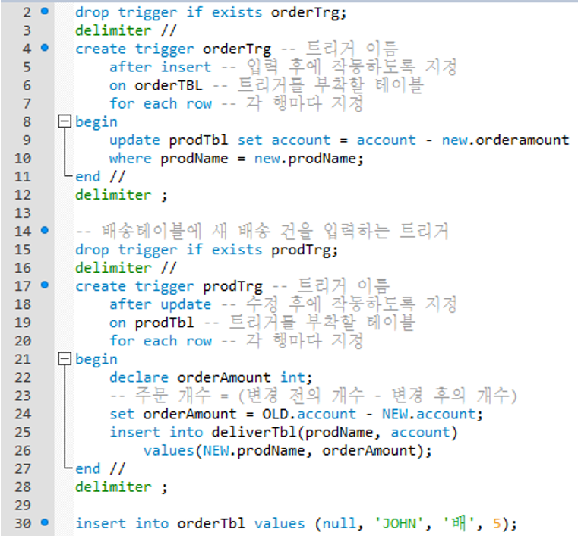This screenshot has width=578, height=536.
Task: Click 'after update' on line 18
Action: click(x=160, y=304)
